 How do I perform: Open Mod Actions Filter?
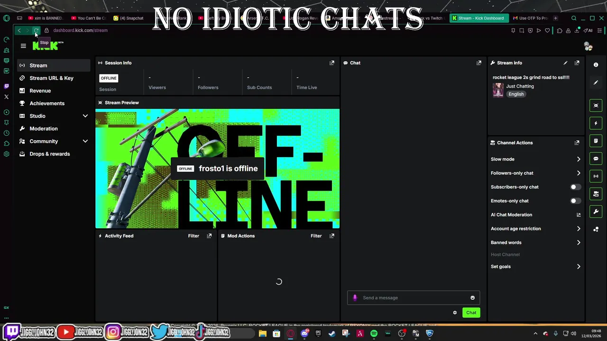pos(316,236)
